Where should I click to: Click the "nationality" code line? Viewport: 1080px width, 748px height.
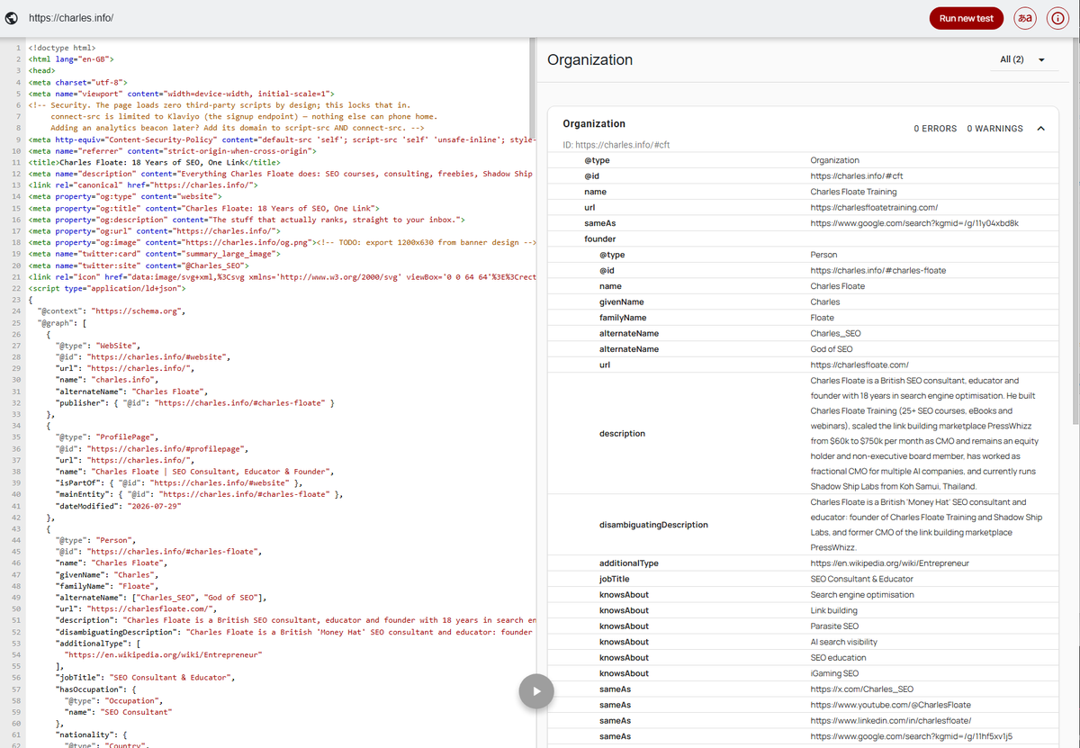(x=93, y=734)
